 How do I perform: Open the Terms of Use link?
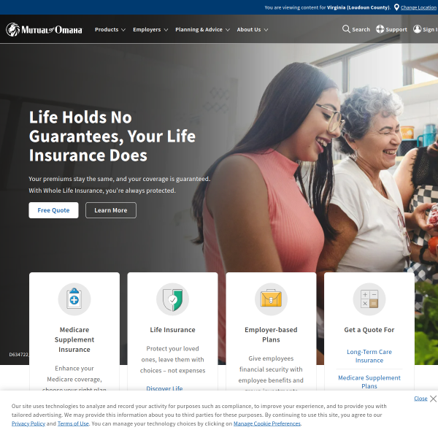tap(73, 423)
